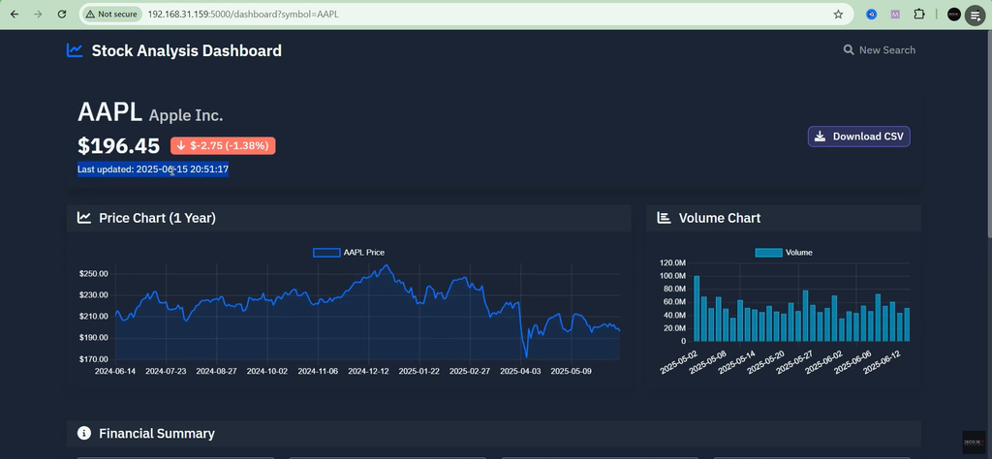Image resolution: width=992 pixels, height=459 pixels.
Task: Toggle the Volume legend item
Action: click(x=784, y=253)
